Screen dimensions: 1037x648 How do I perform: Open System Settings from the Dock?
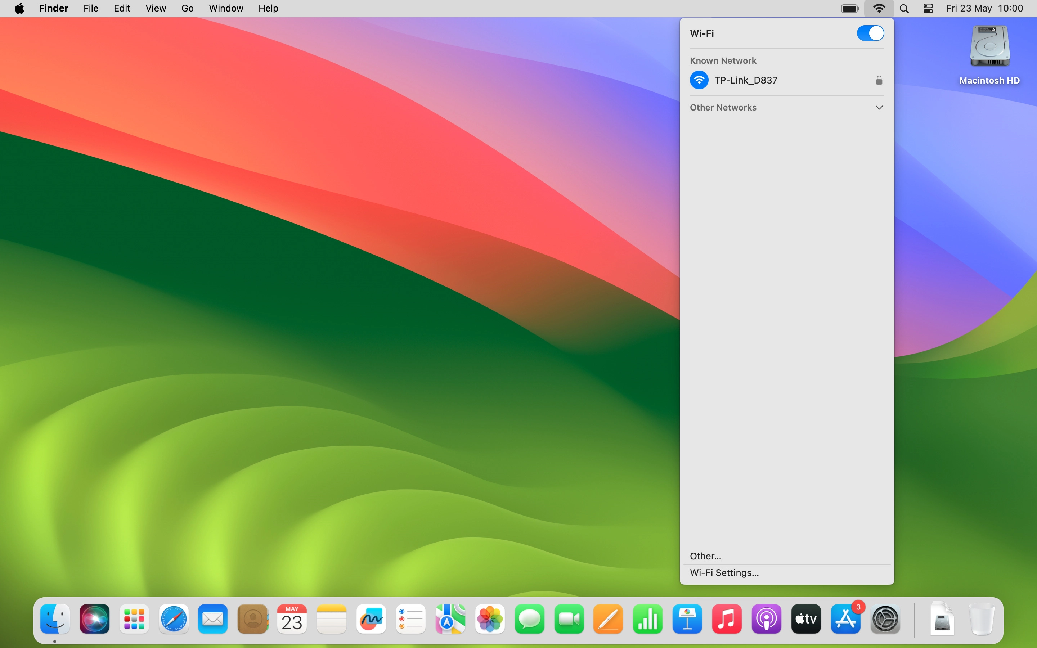click(x=885, y=619)
